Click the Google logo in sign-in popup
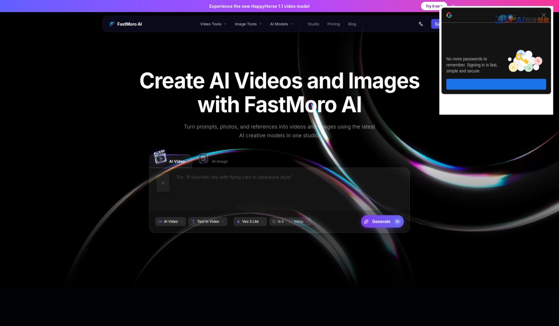The width and height of the screenshot is (559, 326). pos(449,15)
